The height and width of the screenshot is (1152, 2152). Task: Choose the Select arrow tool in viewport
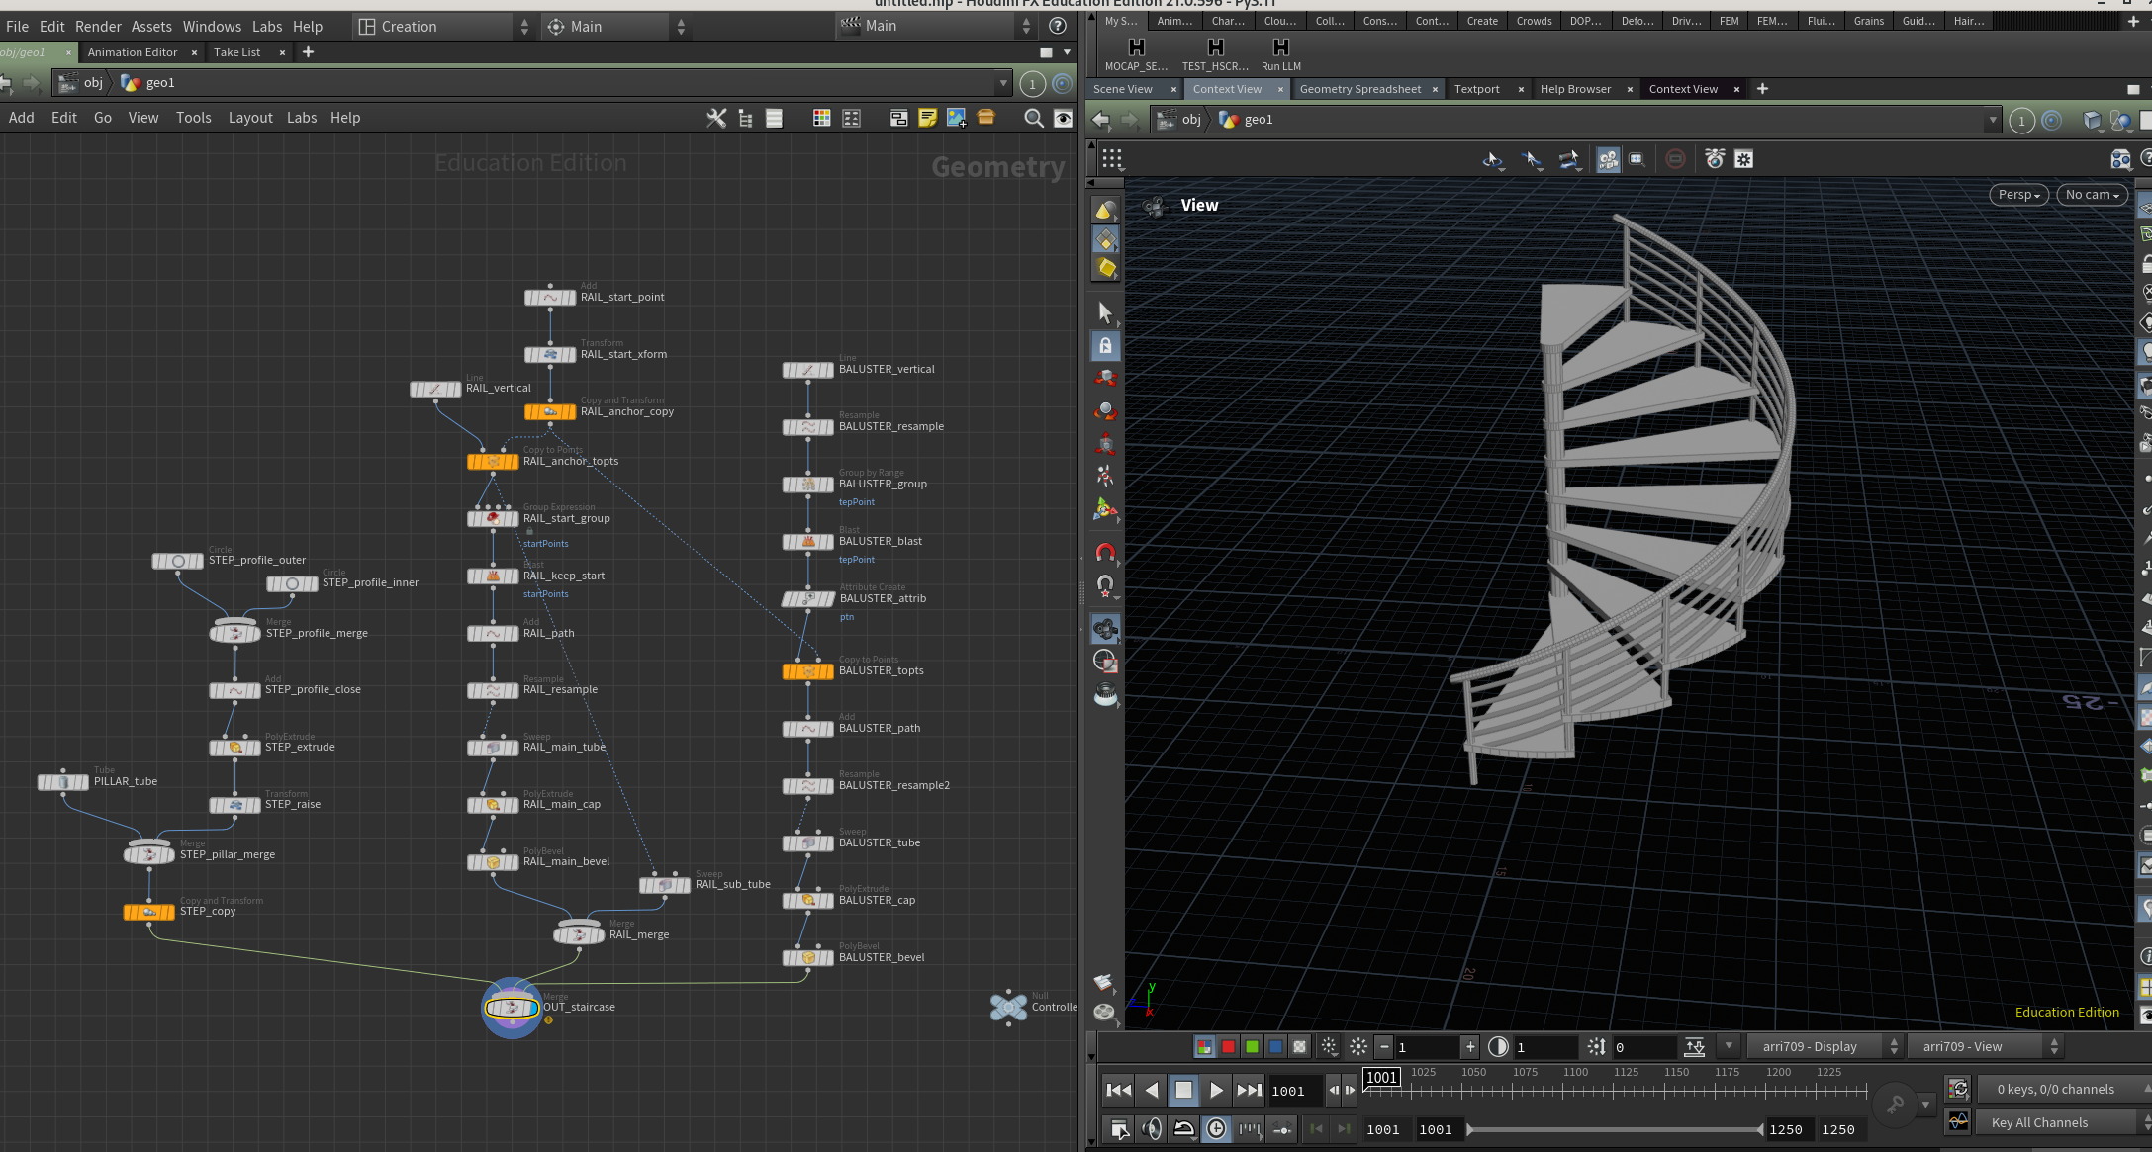[1105, 313]
